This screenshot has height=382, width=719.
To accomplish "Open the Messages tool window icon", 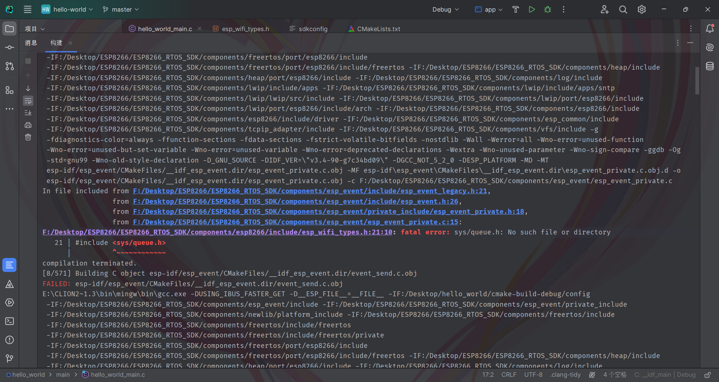I will (9, 265).
